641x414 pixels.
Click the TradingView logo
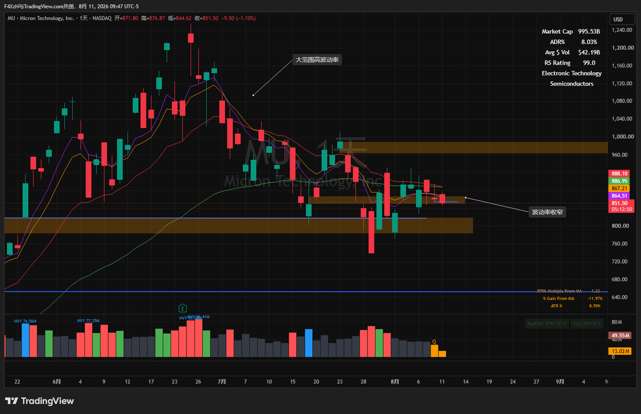point(40,401)
